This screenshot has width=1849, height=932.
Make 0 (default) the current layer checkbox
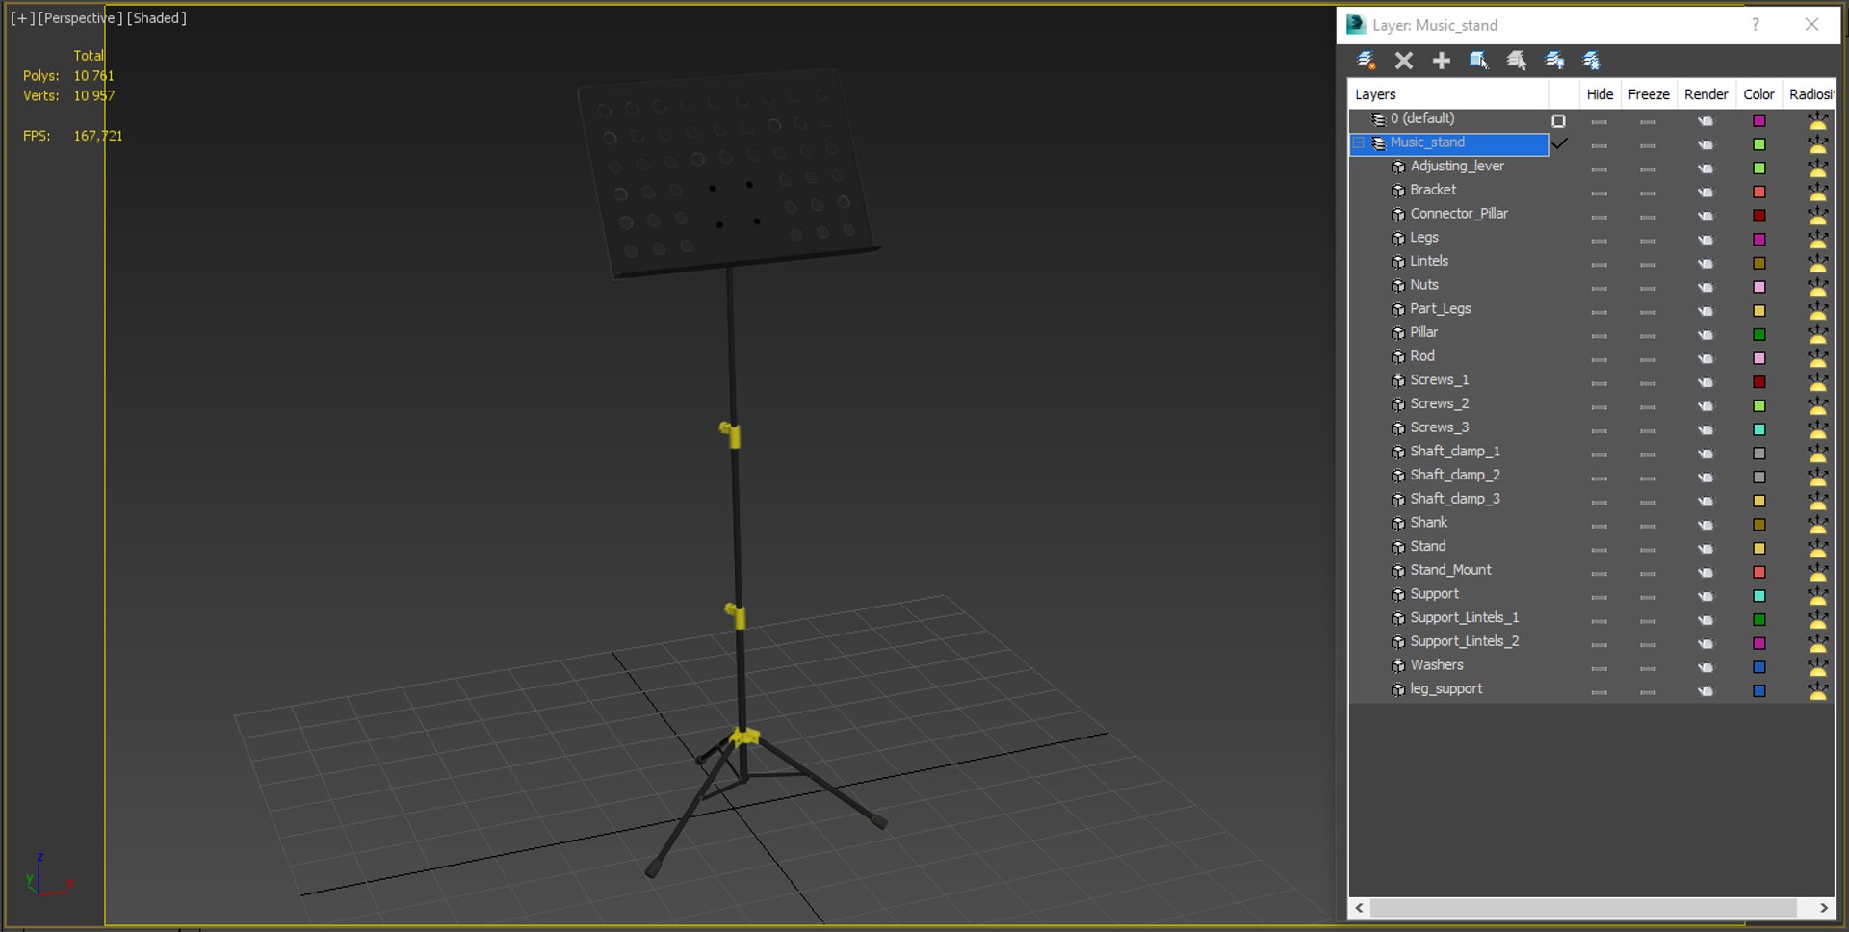(x=1558, y=120)
